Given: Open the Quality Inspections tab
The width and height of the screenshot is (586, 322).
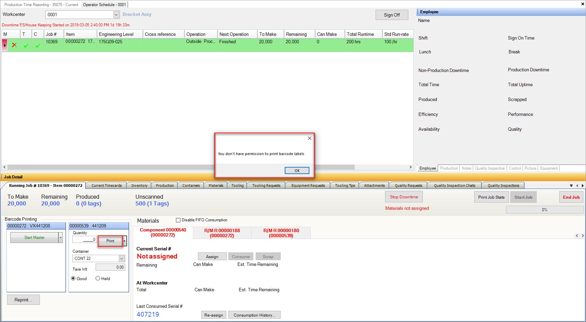Looking at the screenshot, I should pos(503,185).
